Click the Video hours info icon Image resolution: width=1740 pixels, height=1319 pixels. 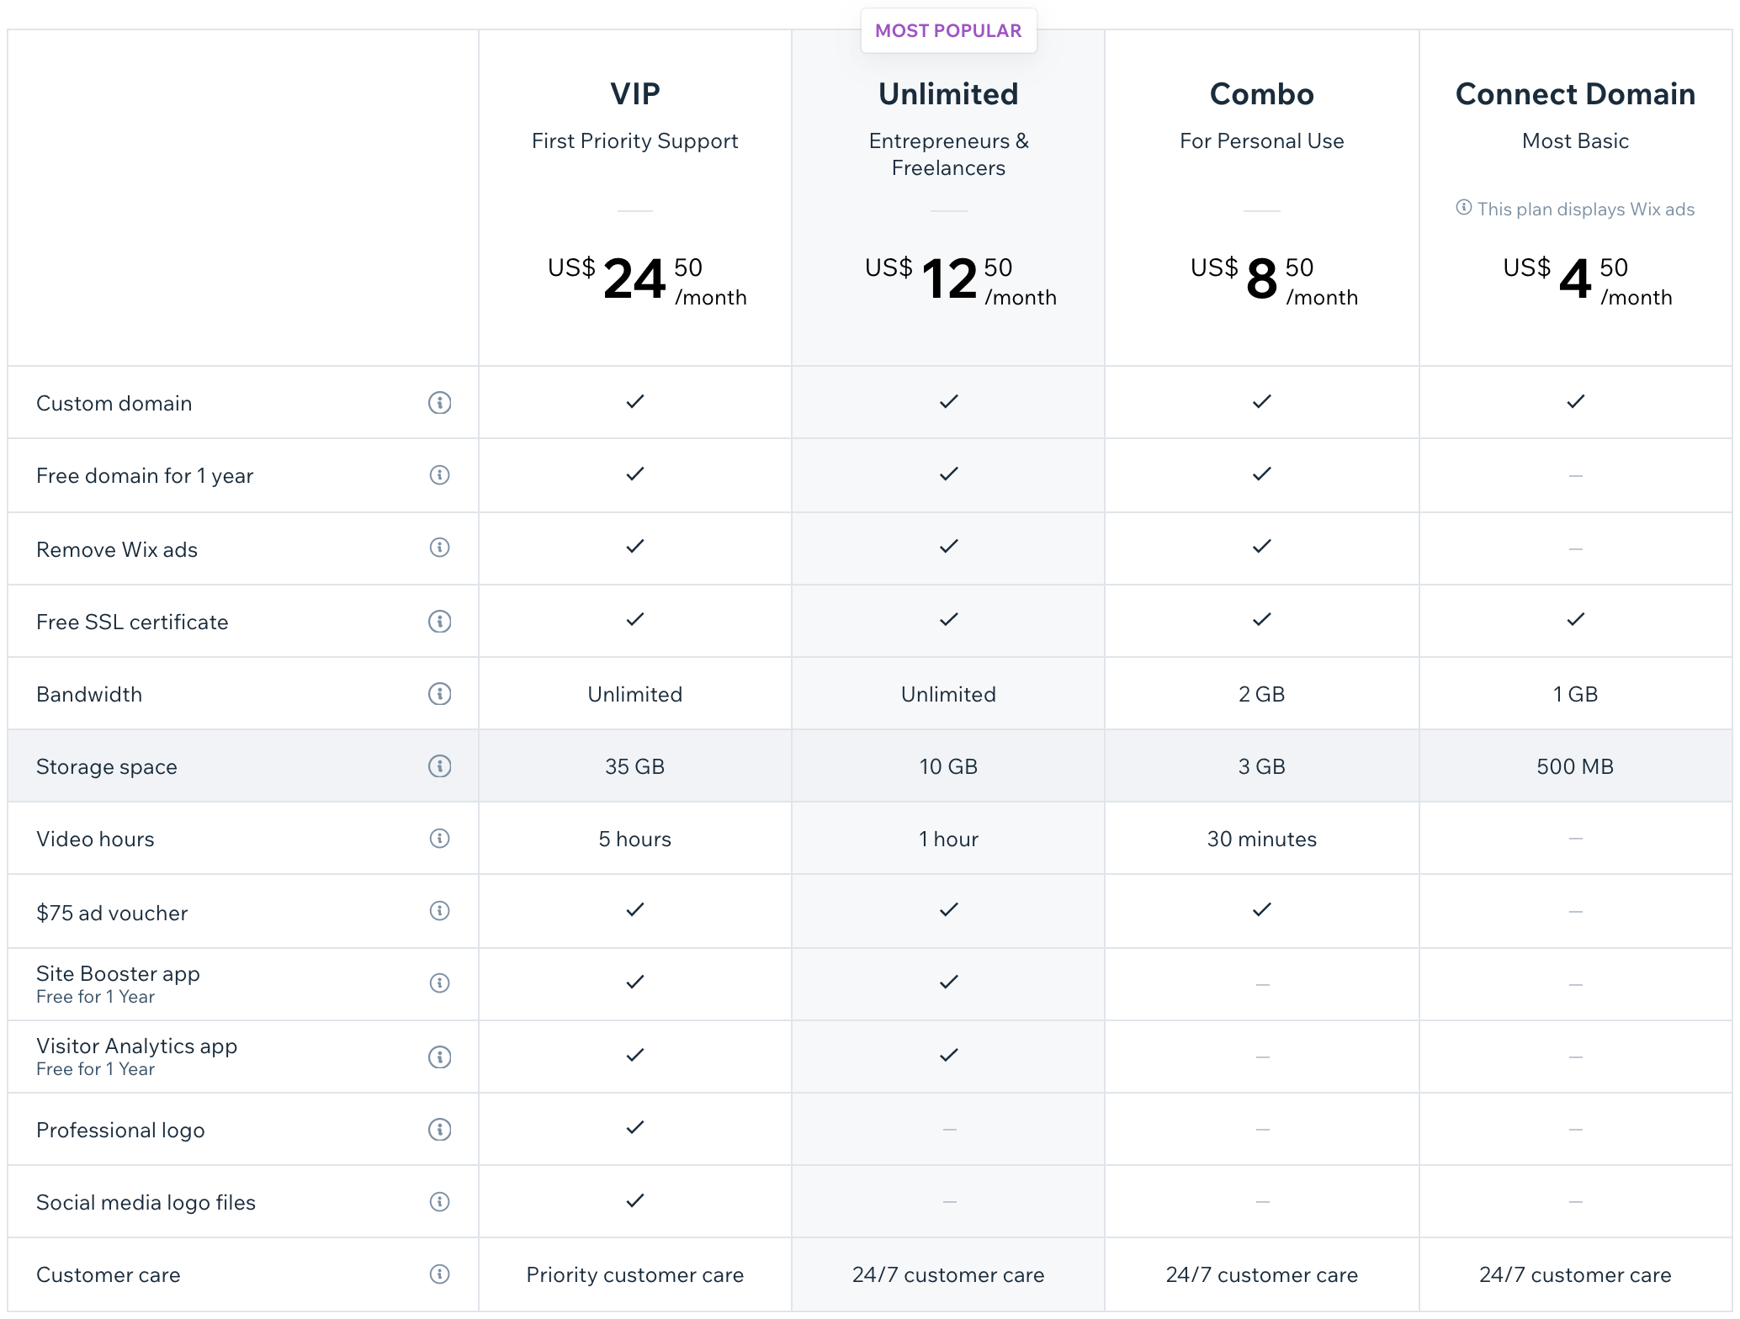439,839
